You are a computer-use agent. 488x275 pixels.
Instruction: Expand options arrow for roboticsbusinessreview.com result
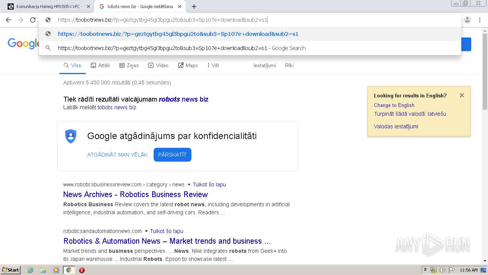pyautogui.click(x=189, y=184)
